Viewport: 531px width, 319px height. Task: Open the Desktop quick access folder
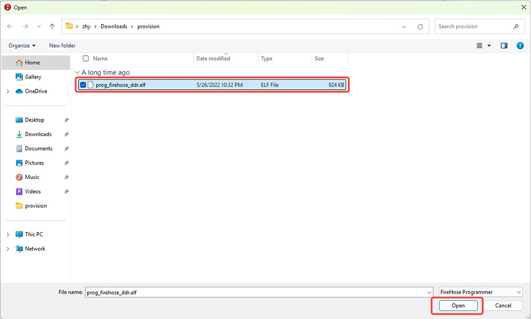pos(35,120)
